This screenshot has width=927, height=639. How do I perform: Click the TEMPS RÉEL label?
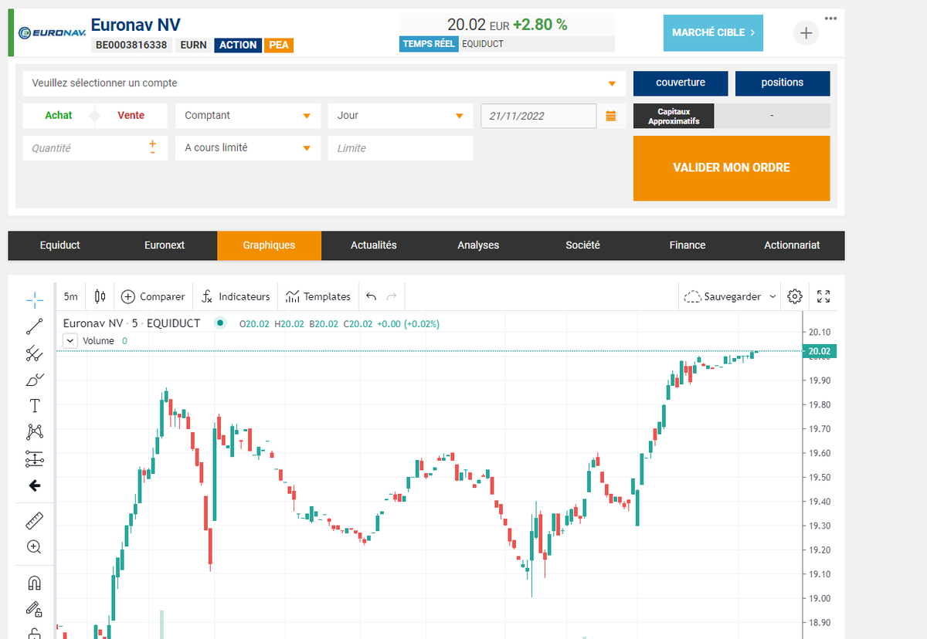(429, 44)
